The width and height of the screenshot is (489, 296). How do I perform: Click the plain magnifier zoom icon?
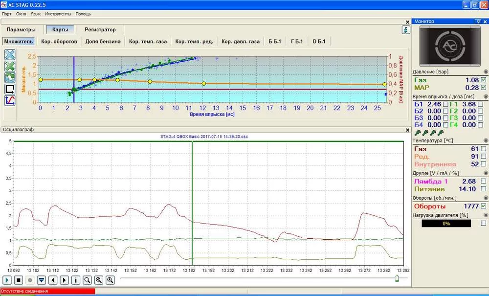click(88, 280)
